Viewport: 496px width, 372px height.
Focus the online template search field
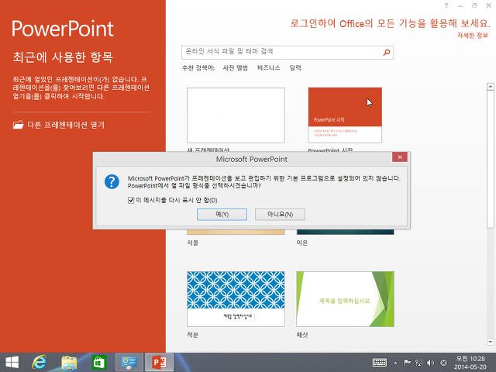click(288, 53)
